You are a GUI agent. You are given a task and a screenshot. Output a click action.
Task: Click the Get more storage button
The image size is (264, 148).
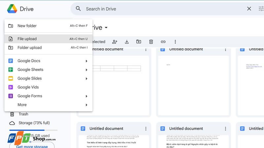(32, 146)
